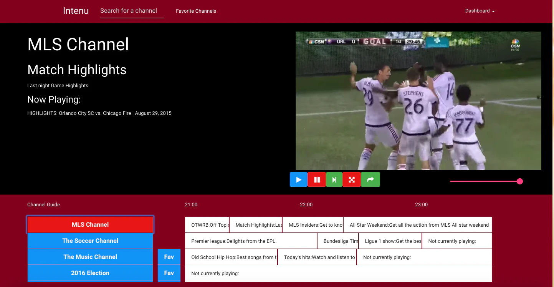This screenshot has height=287, width=554.
Task: Open the Dashboard dropdown menu
Action: pyautogui.click(x=480, y=11)
